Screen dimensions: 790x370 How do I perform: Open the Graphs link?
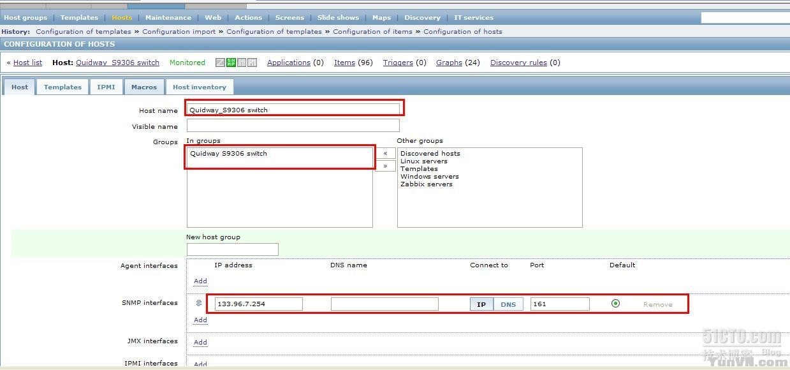[449, 63]
